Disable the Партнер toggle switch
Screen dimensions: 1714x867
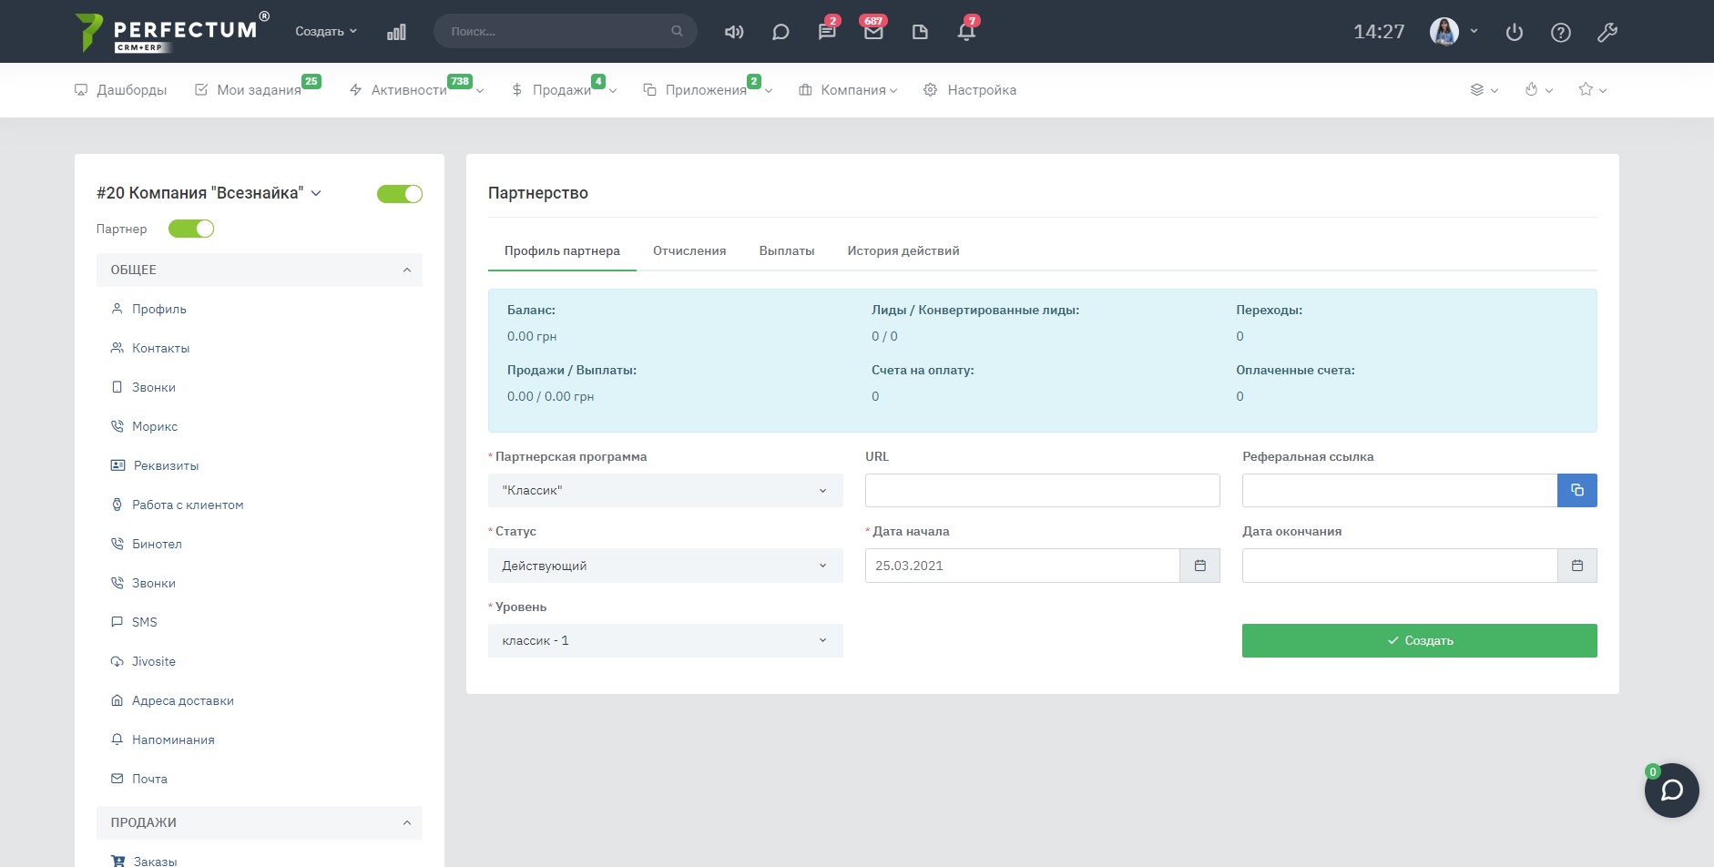pyautogui.click(x=191, y=229)
